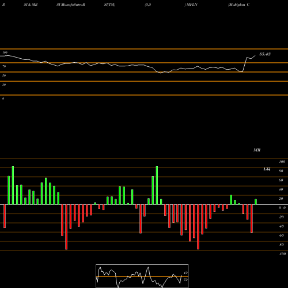Click the SI & MR header text
The width and height of the screenshot is (288, 288).
point(31,5)
